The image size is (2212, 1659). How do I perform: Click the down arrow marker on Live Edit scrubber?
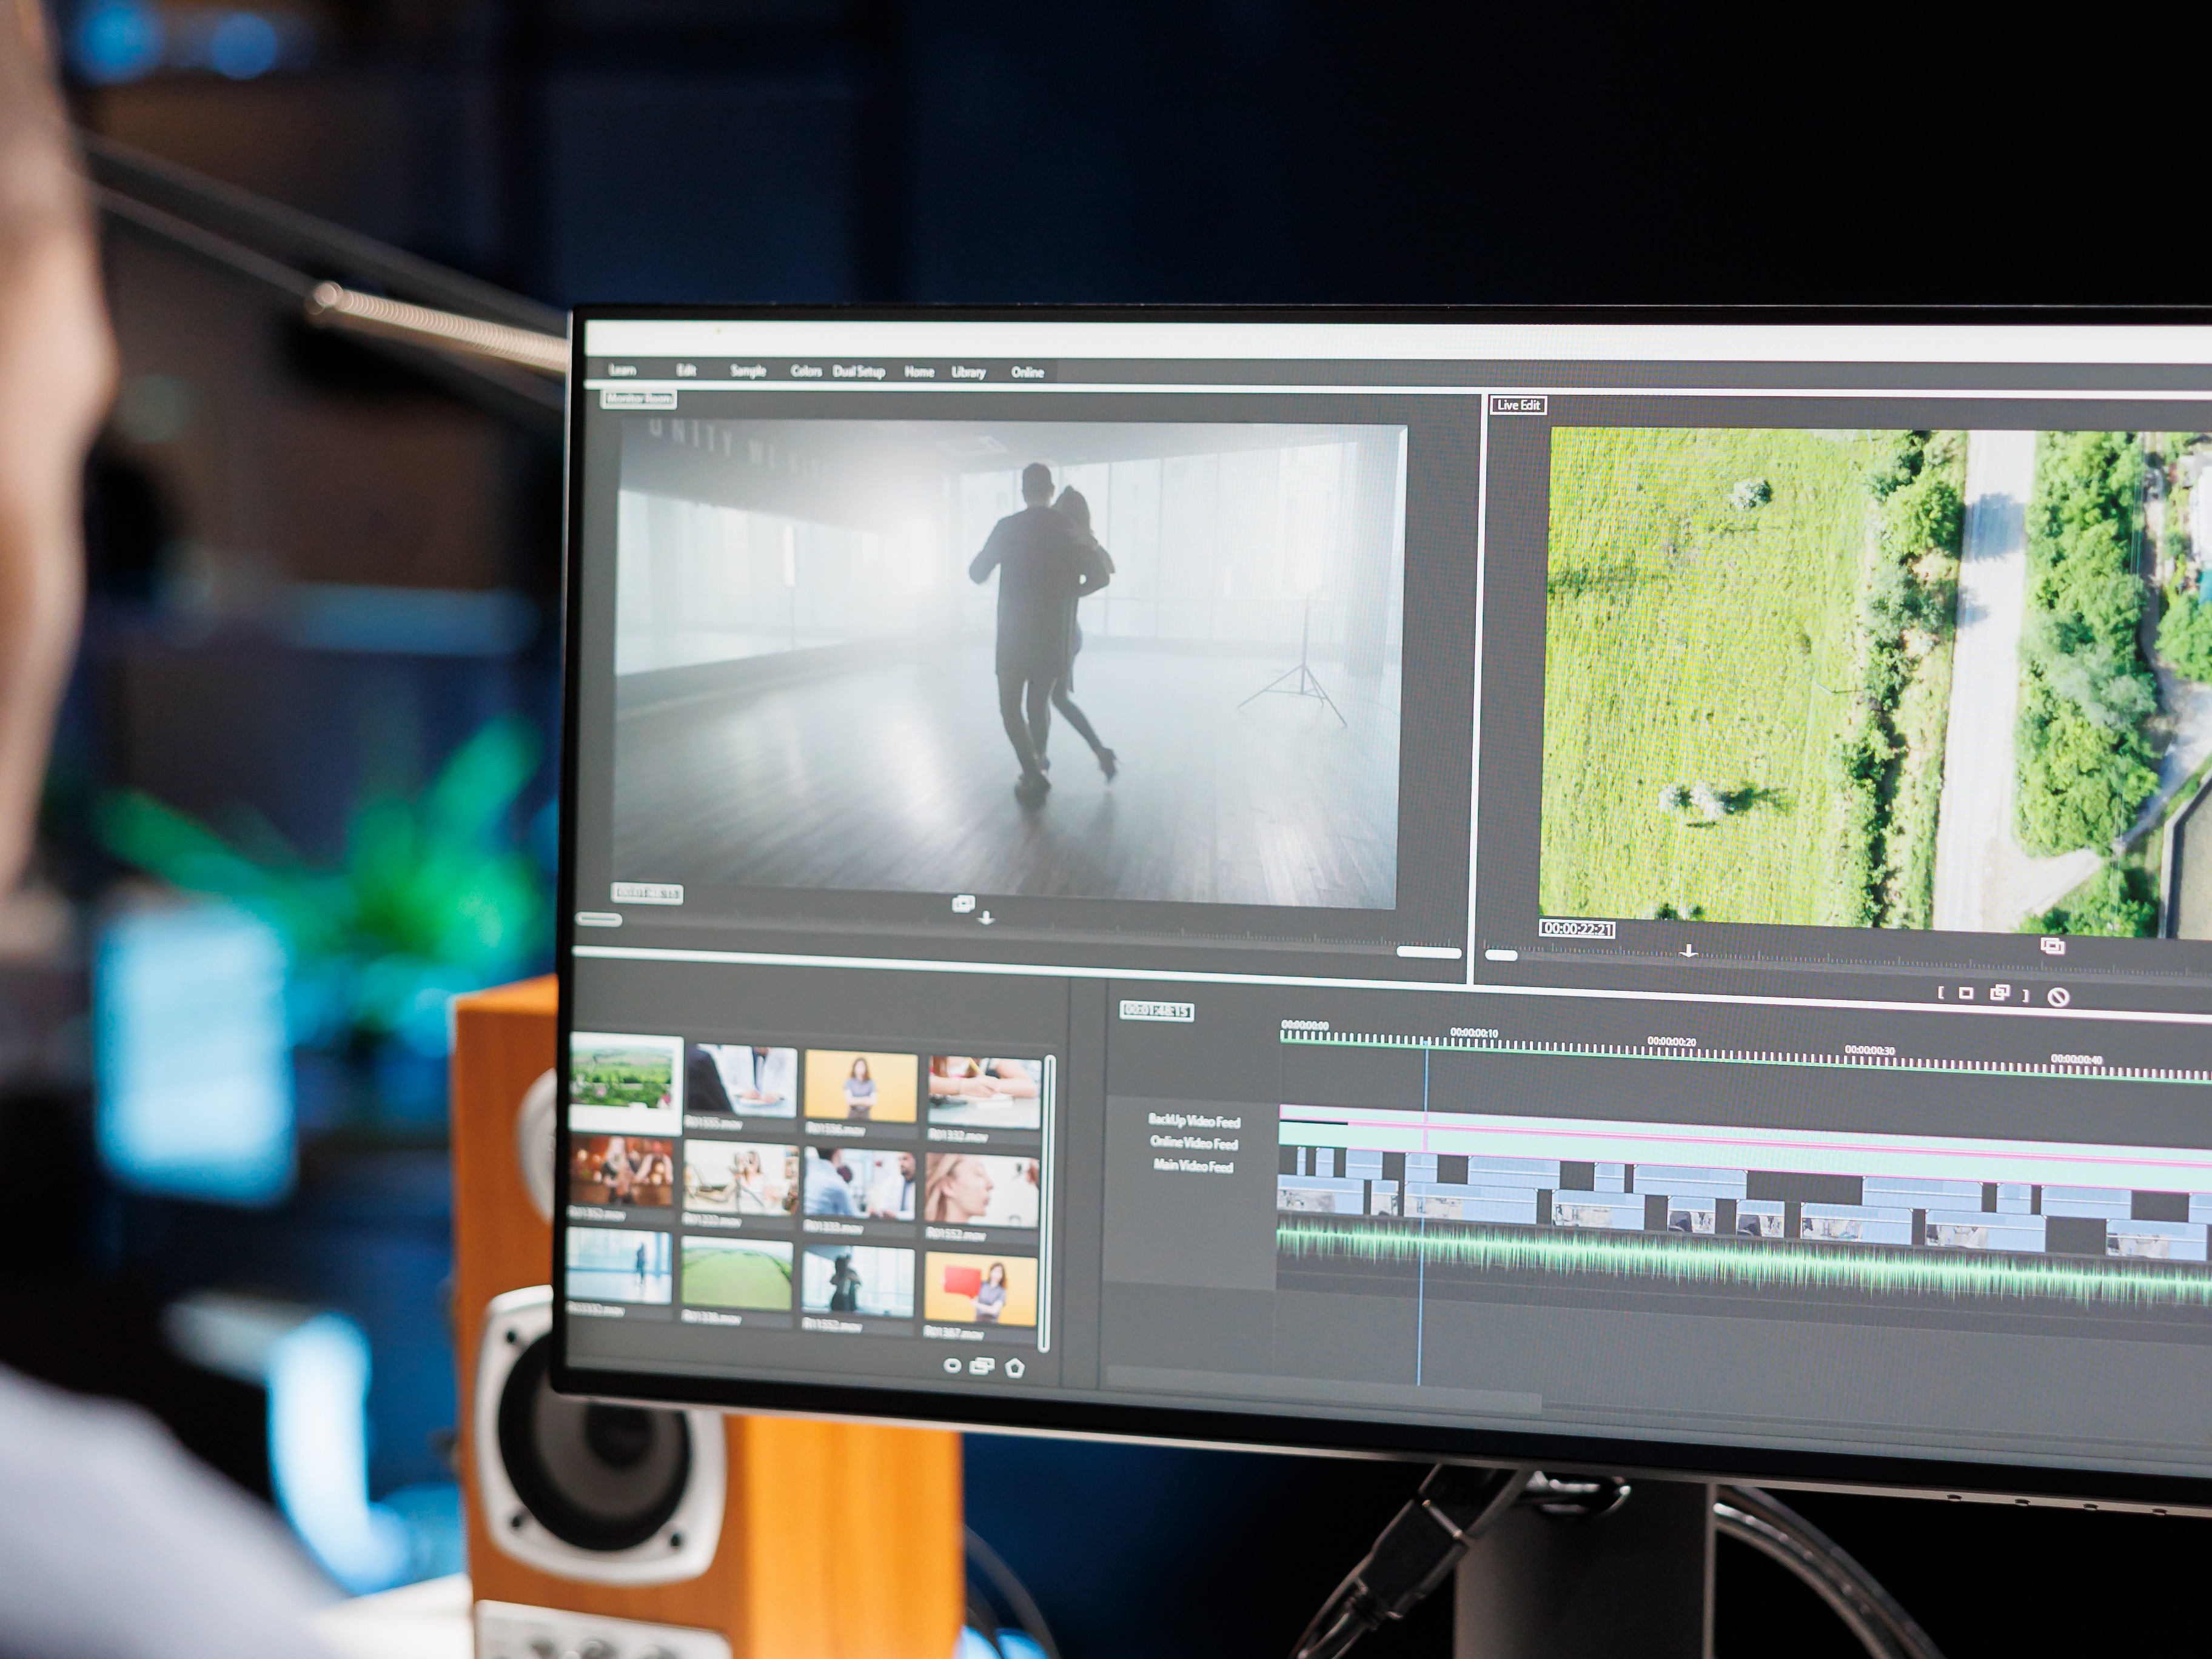(1688, 951)
